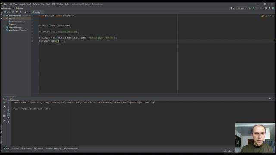Open the Help menu
This screenshot has width=276, height=155.
click(67, 4)
